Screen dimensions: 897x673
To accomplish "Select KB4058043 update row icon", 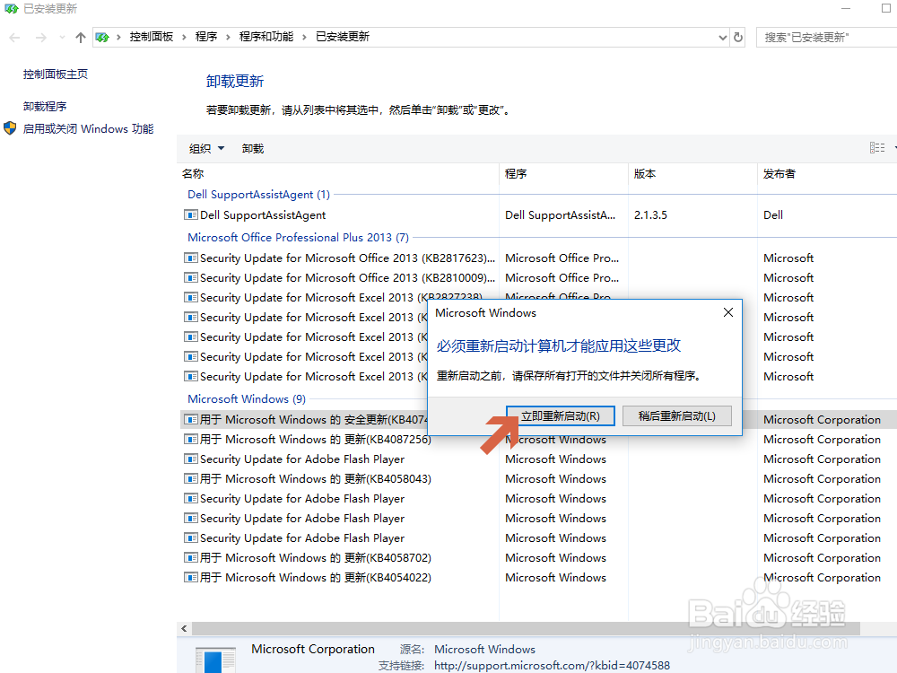I will click(x=190, y=479).
